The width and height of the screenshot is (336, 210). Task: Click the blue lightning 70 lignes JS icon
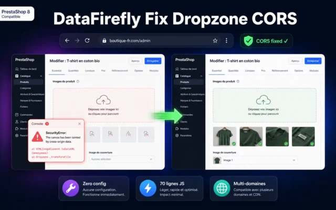(x=148, y=188)
